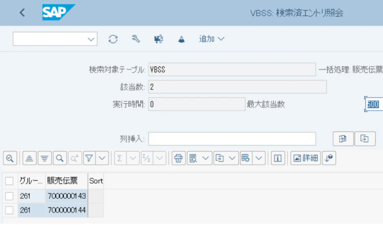Click the Print icon
The width and height of the screenshot is (383, 225).
pyautogui.click(x=179, y=158)
